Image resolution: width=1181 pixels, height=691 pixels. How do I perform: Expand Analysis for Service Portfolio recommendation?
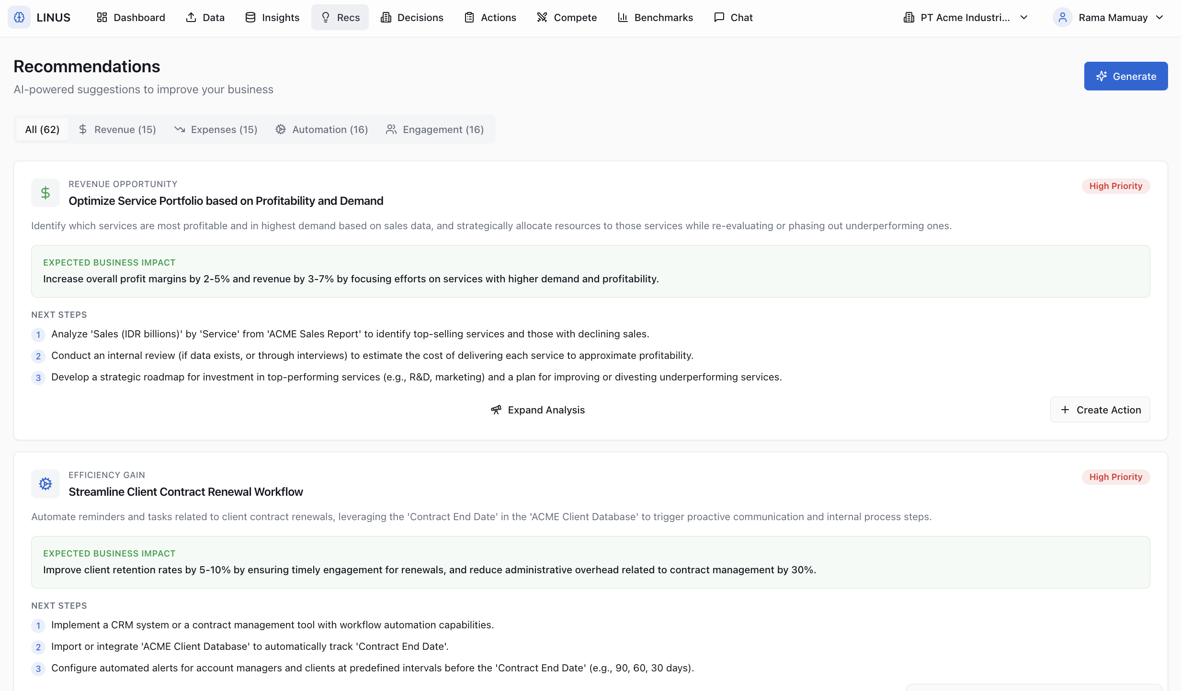pos(538,410)
